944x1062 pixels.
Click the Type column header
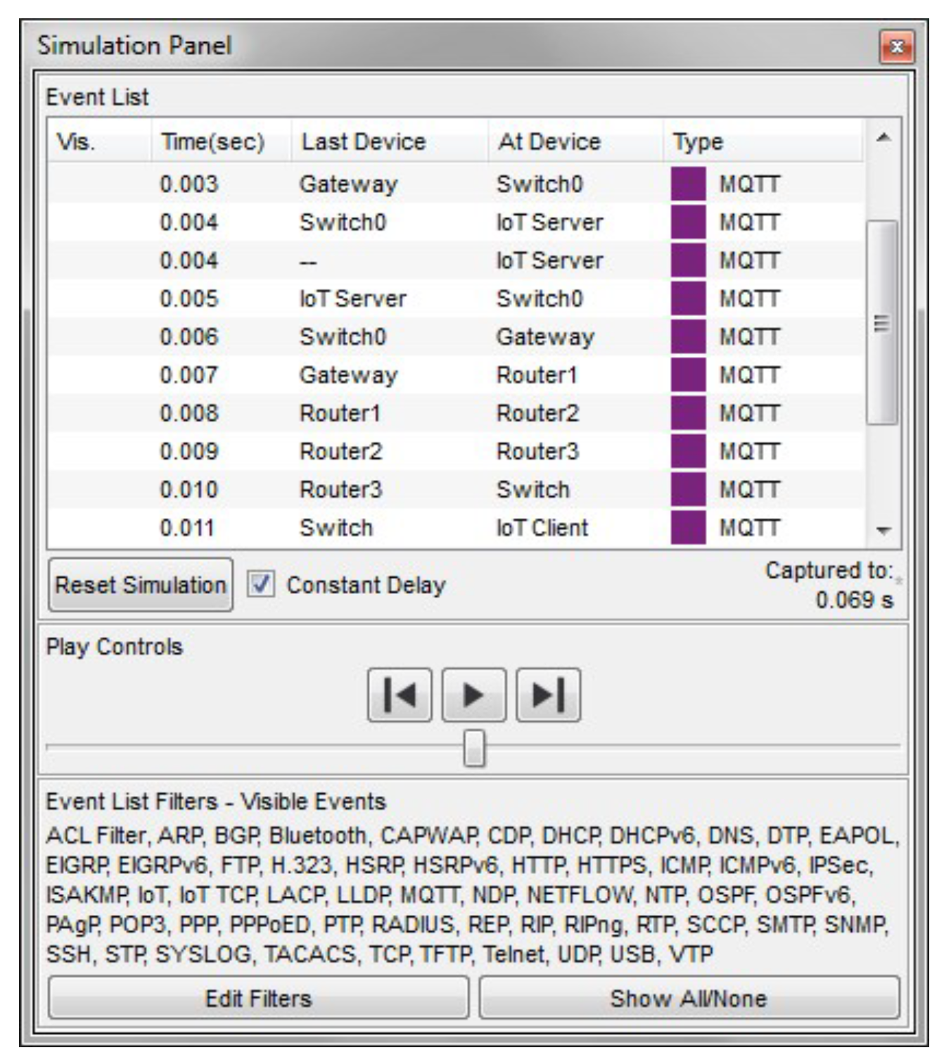pyautogui.click(x=698, y=142)
